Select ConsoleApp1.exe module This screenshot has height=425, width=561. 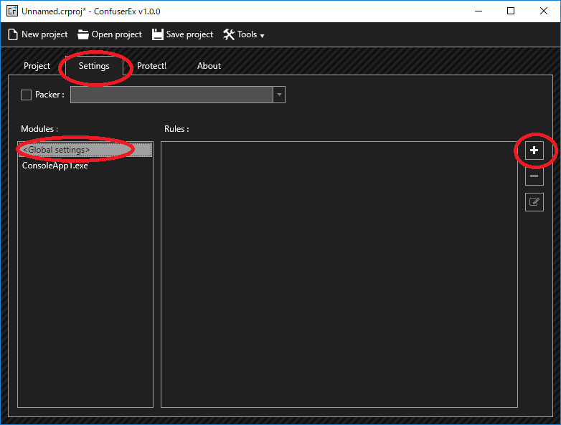pos(85,166)
